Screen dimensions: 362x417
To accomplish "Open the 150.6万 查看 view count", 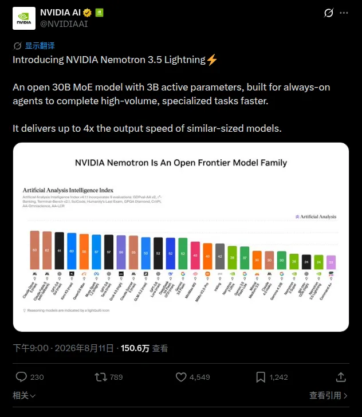I will (x=144, y=348).
